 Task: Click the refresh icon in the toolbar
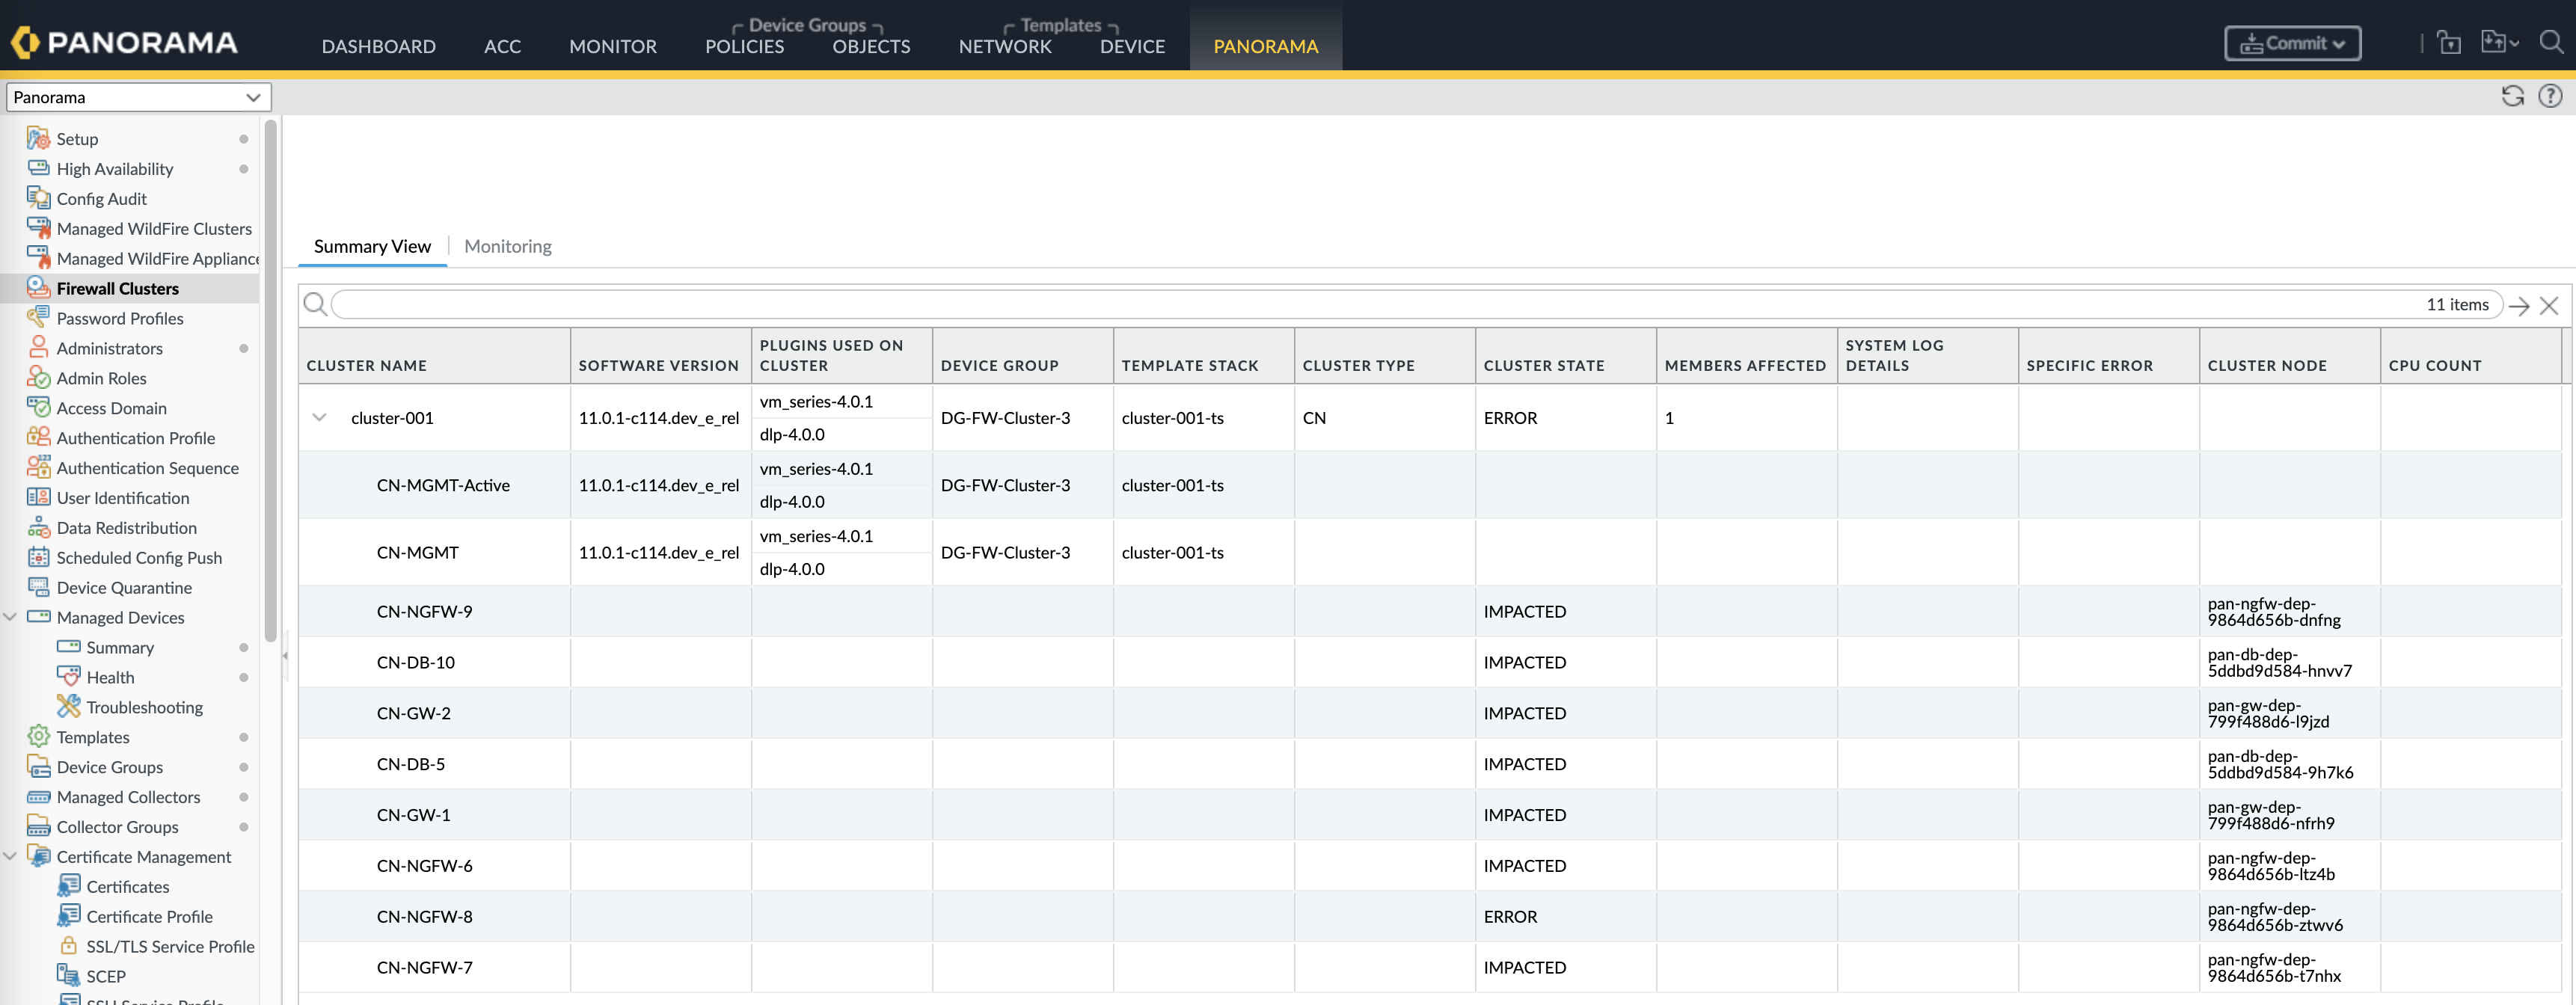pyautogui.click(x=2512, y=96)
